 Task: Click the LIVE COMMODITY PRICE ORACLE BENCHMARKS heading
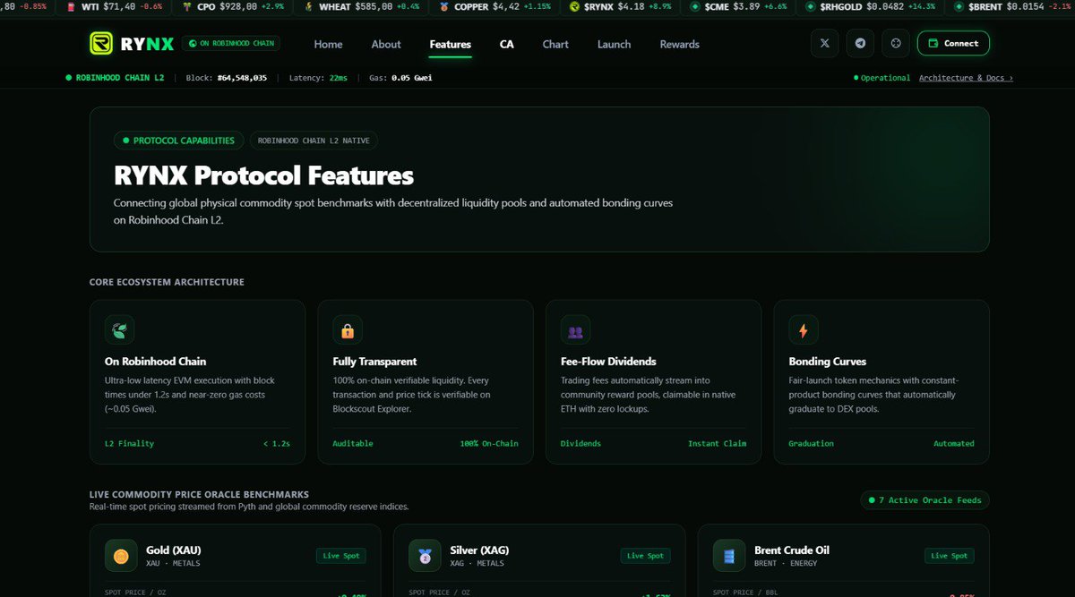click(x=199, y=494)
